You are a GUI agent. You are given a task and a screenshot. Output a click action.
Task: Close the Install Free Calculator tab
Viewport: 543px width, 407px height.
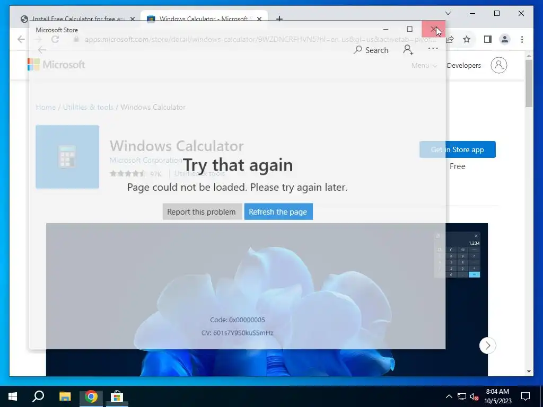tap(132, 19)
